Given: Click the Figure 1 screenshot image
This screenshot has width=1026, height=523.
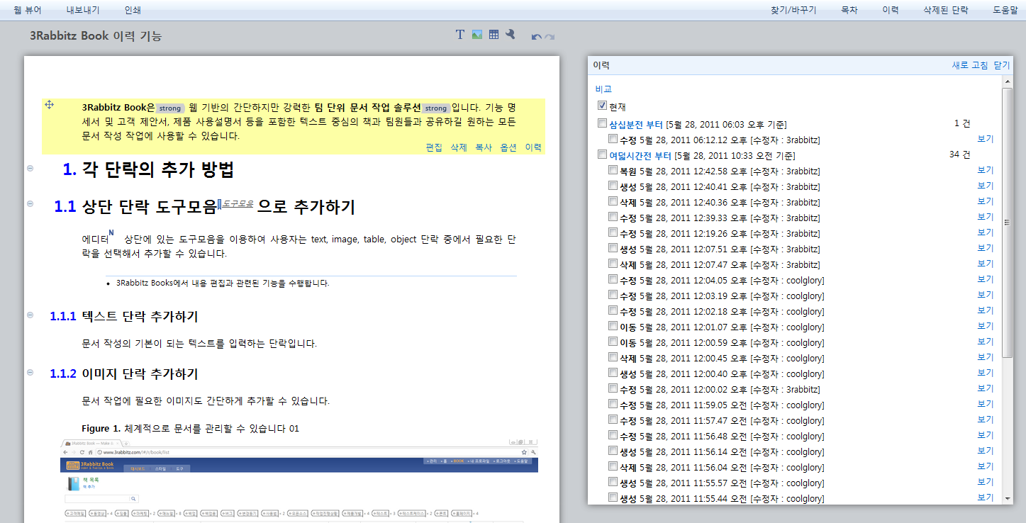Looking at the screenshot, I should (x=299, y=480).
